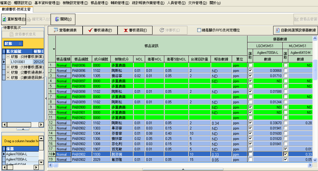Click collapse handle below batch list
The height and width of the screenshot is (171, 318).
pos(23,129)
